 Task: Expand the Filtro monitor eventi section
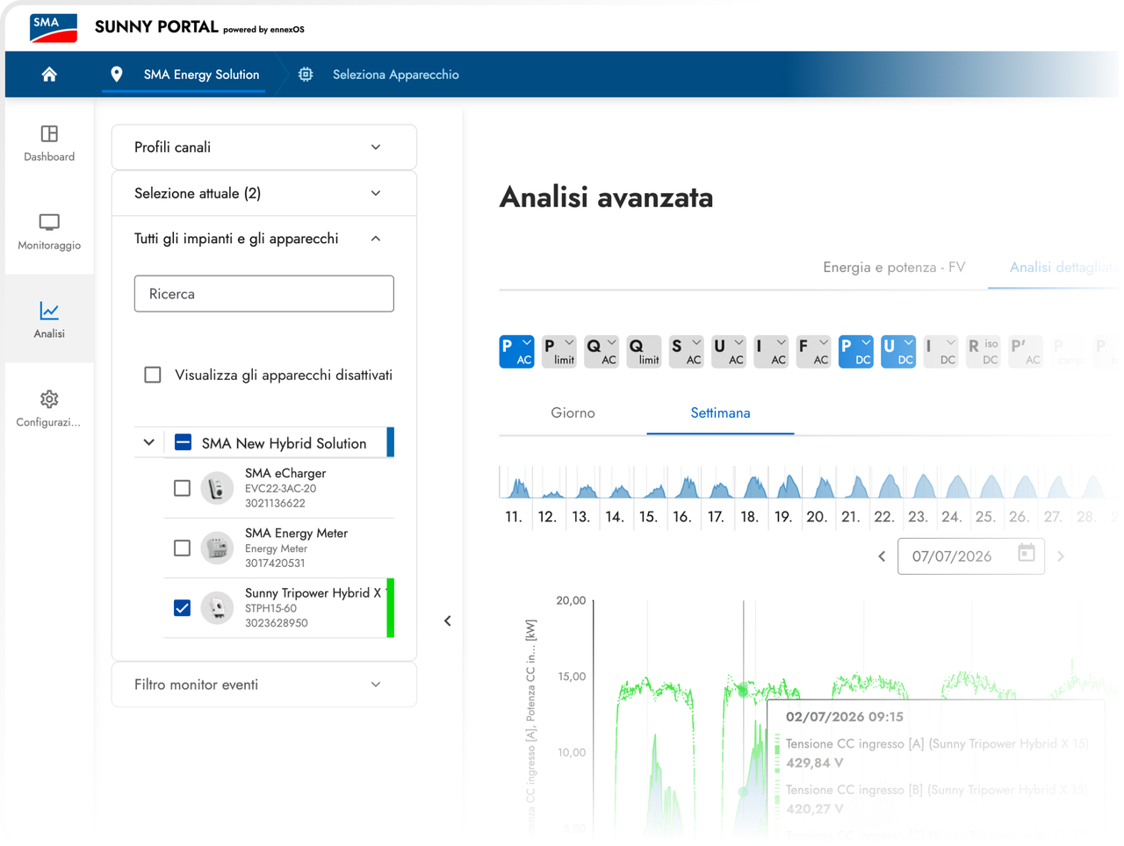pos(264,685)
